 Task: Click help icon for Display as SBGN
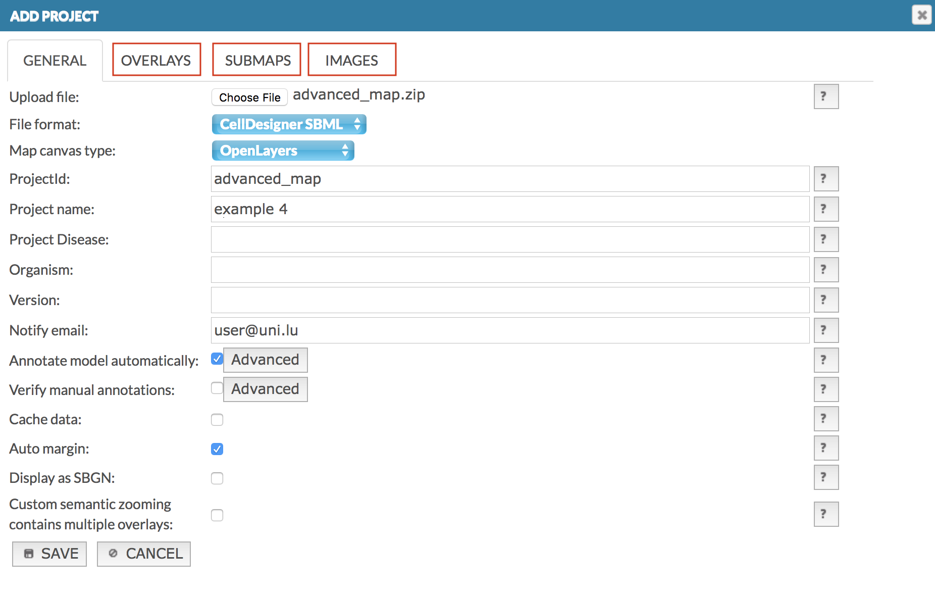click(x=825, y=477)
